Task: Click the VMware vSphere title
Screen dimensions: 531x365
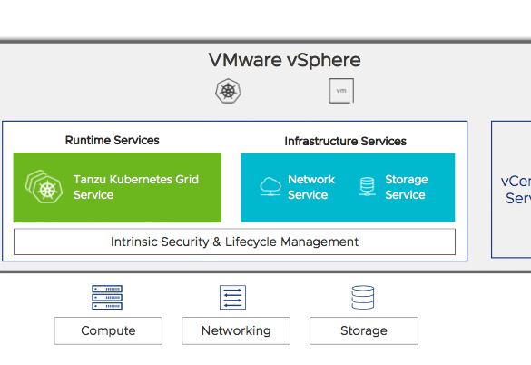Action: pyautogui.click(x=284, y=60)
